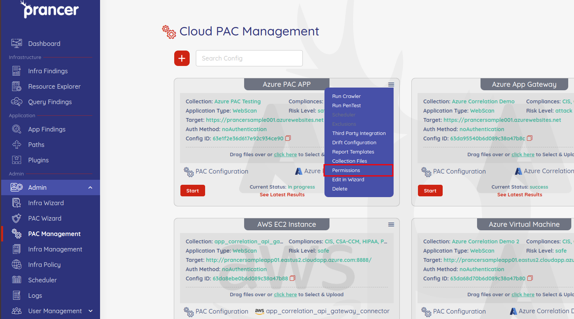Click the Admin section icon
The width and height of the screenshot is (574, 319).
click(x=17, y=187)
